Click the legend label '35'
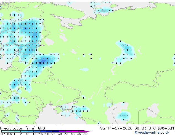This screenshot has width=175, height=135. point(66,134)
